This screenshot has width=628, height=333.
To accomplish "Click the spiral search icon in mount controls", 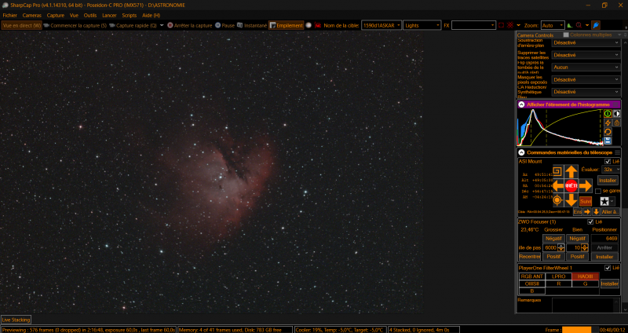I will [558, 171].
